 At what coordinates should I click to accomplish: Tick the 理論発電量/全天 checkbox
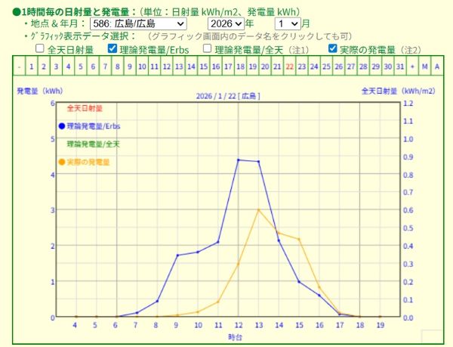[x=206, y=48]
